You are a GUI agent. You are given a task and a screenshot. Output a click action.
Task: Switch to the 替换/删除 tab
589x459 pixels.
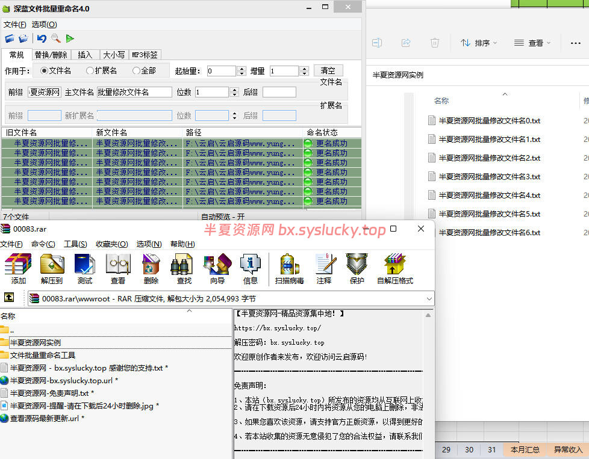(51, 55)
